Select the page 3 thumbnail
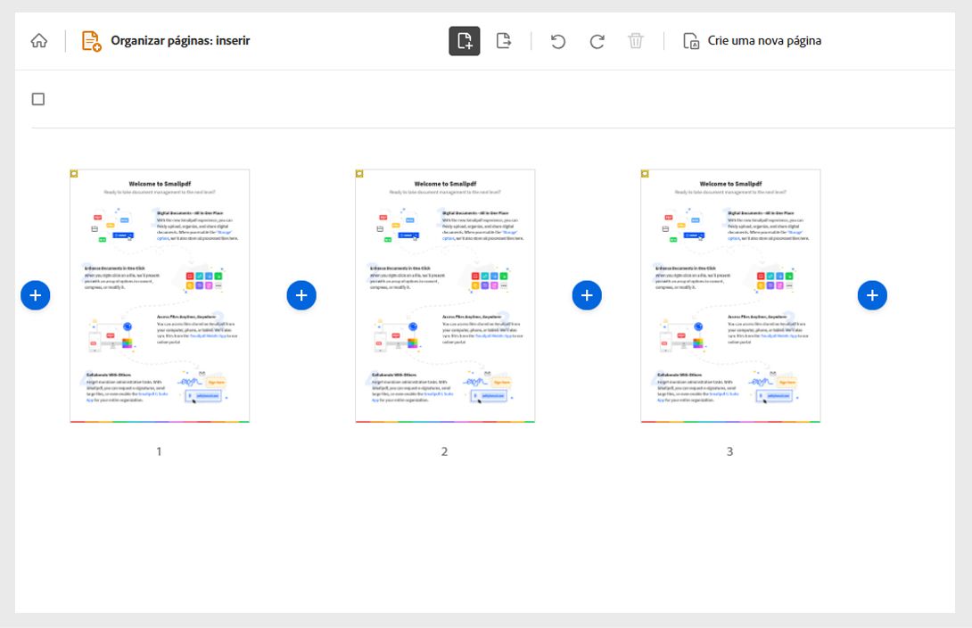Viewport: 972px width, 628px height. (729, 294)
